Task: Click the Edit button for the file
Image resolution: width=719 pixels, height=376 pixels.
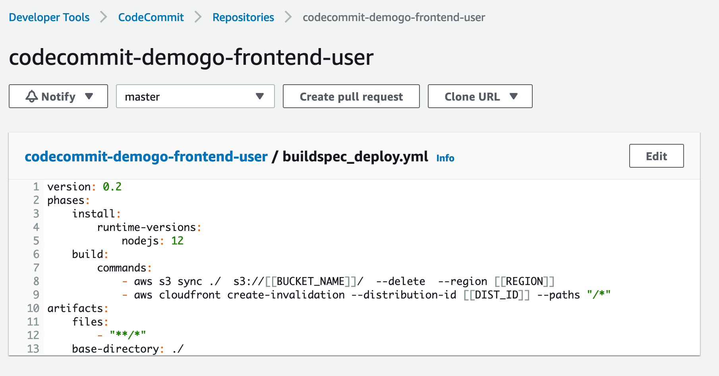Action: click(657, 156)
